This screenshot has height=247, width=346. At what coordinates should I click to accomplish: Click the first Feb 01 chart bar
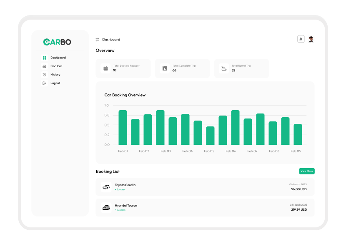coord(123,128)
